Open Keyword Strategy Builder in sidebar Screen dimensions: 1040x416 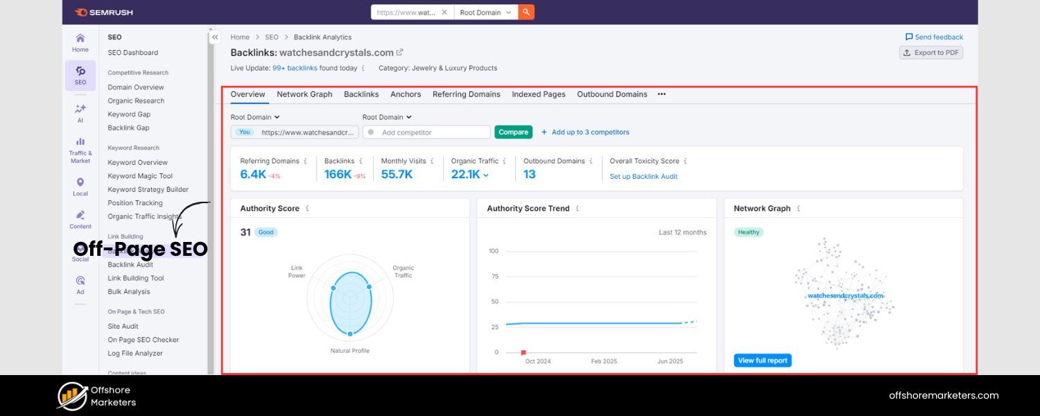pos(148,189)
